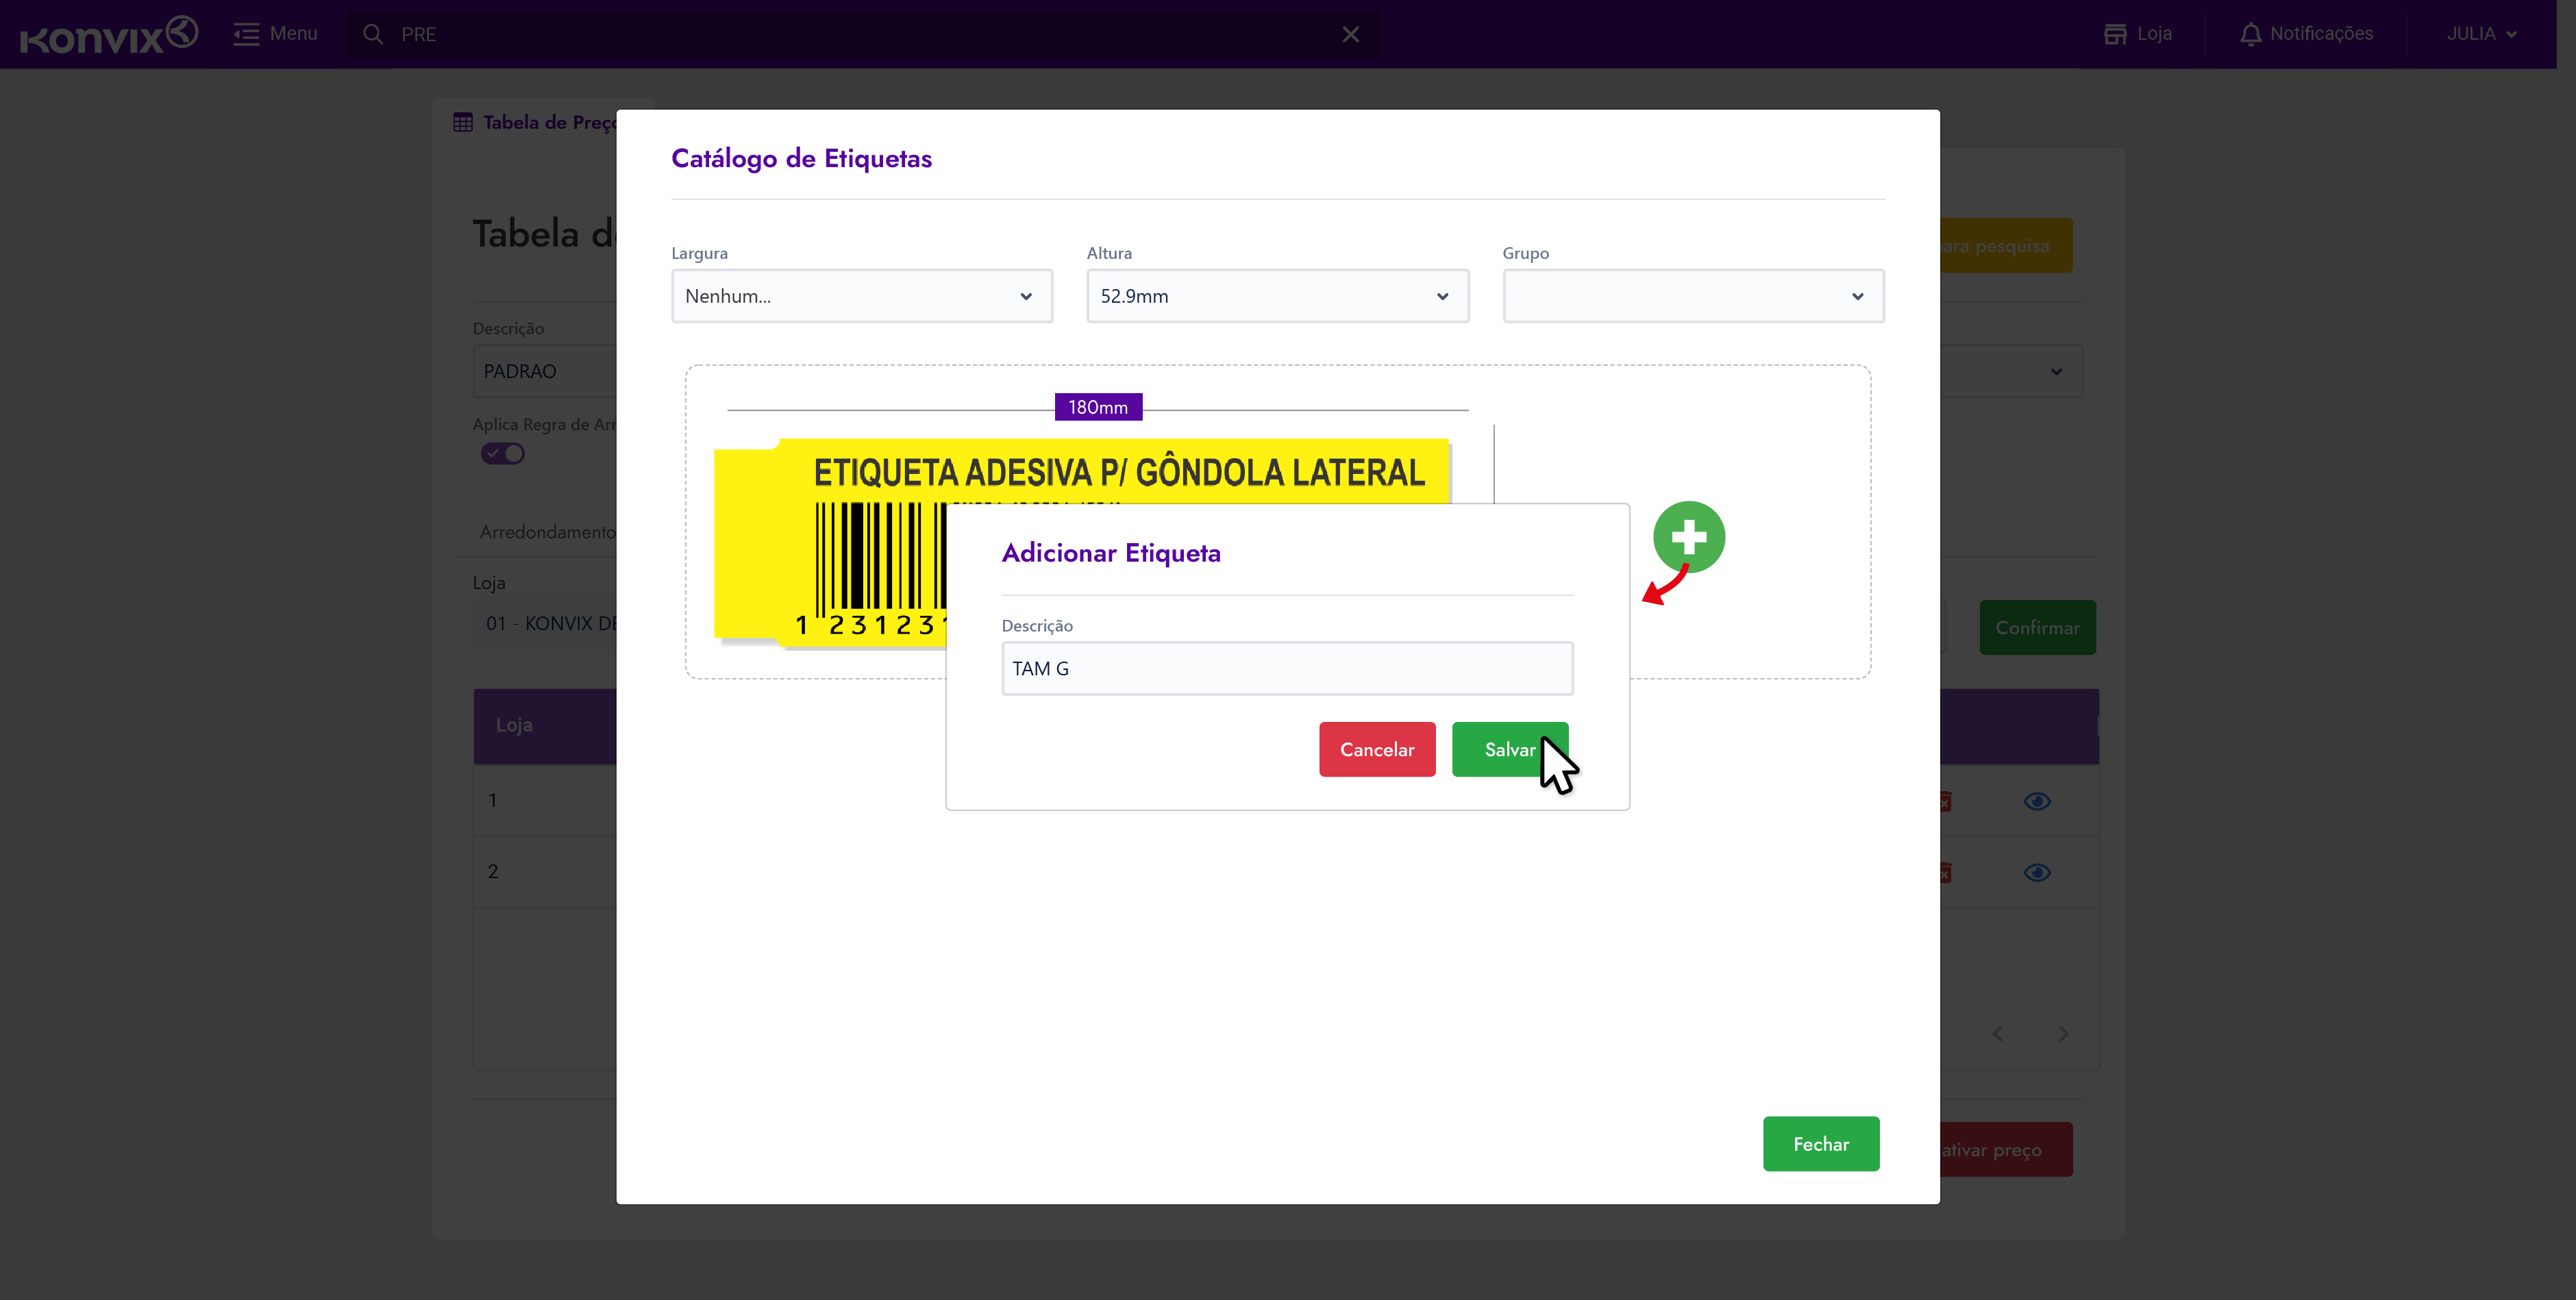
Task: Expand the Grupo dropdown
Action: pos(1692,296)
